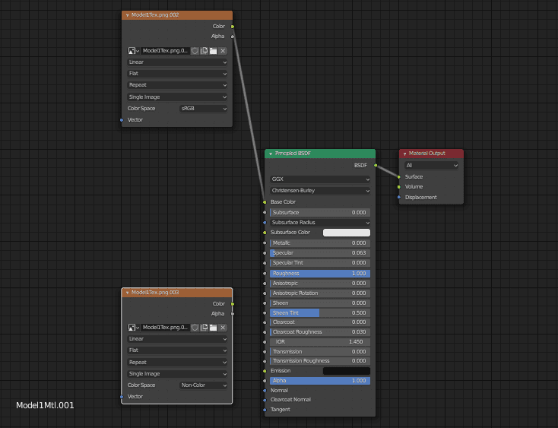Open Repeat extension dropdown in Model1Tex.png.003
Image resolution: width=558 pixels, height=428 pixels.
[x=177, y=363]
